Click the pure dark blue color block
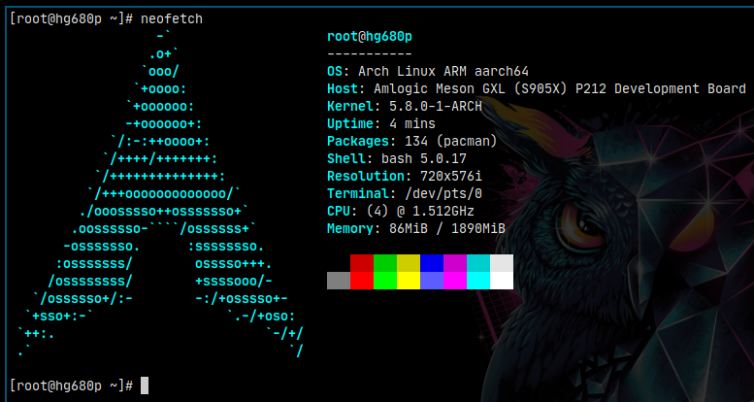Screen dimensions: 754x402 [432, 263]
